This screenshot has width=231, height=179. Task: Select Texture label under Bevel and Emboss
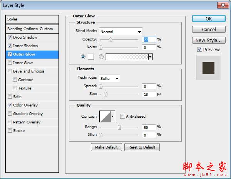point(25,88)
